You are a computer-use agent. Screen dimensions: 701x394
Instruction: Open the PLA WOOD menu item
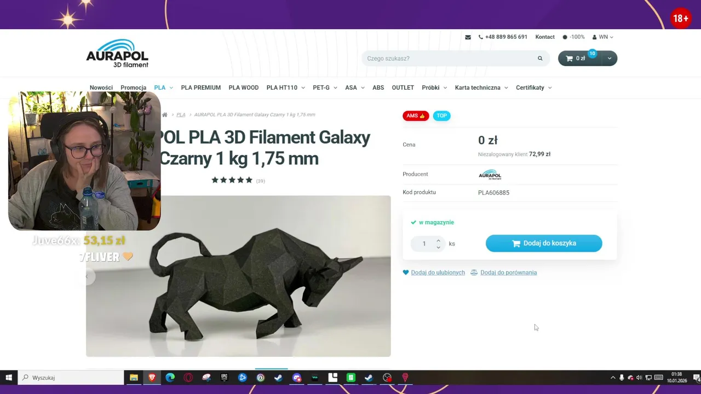pos(244,88)
